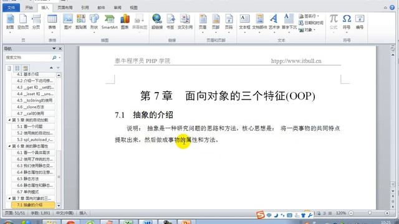
Task: Toggle Insert/Overtype mode (插入) in status bar
Action: [x=83, y=213]
